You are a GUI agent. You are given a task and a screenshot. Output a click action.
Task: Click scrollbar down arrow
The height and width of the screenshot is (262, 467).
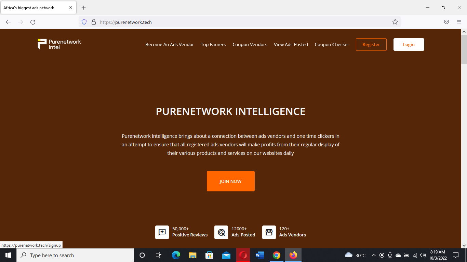[464, 245]
